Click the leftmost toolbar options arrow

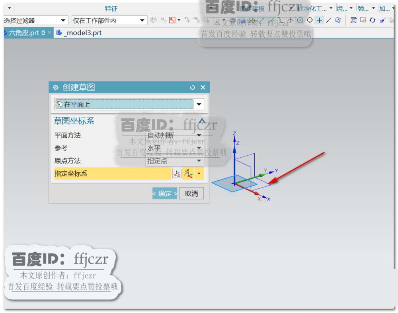pyautogui.click(x=10, y=8)
